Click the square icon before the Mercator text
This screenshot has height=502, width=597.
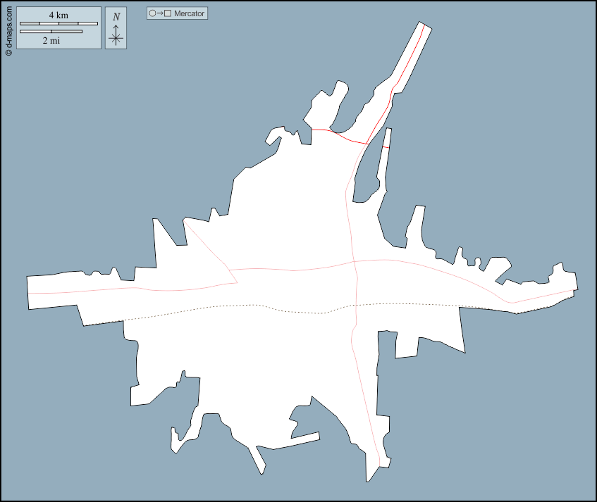pos(168,13)
